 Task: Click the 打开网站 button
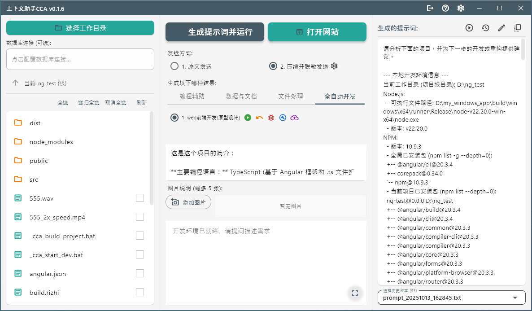point(317,32)
